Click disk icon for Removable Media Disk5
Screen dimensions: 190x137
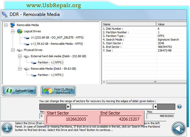pyautogui.click(x=27, y=69)
